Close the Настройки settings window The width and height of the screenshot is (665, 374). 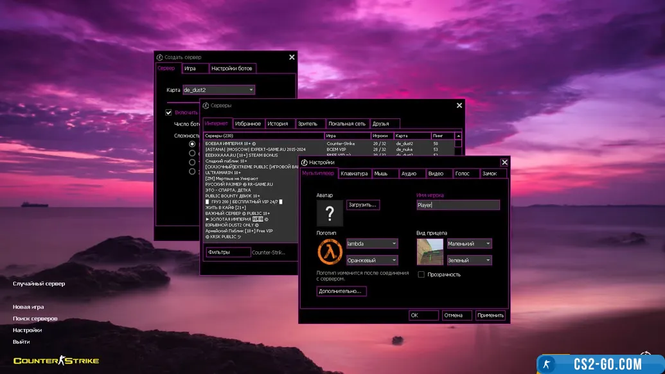coord(504,163)
